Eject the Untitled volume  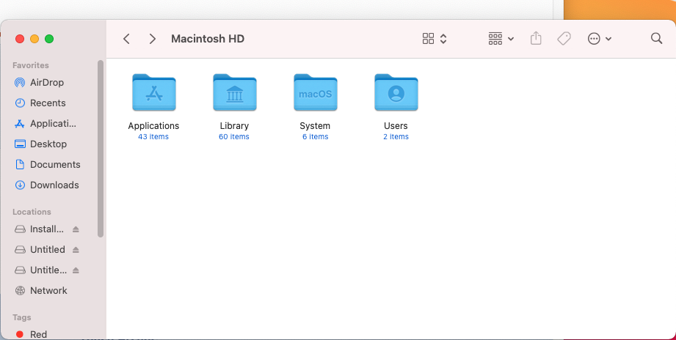(x=76, y=250)
